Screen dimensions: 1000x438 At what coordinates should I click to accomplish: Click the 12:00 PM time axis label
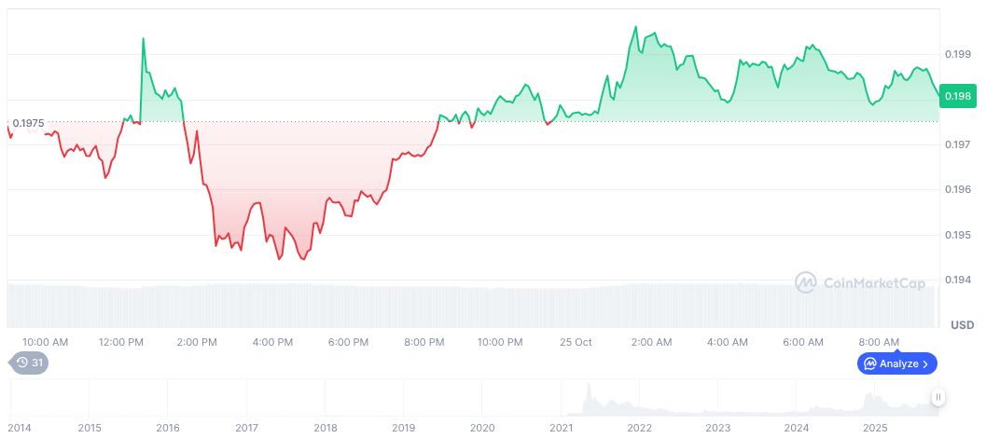pos(121,342)
